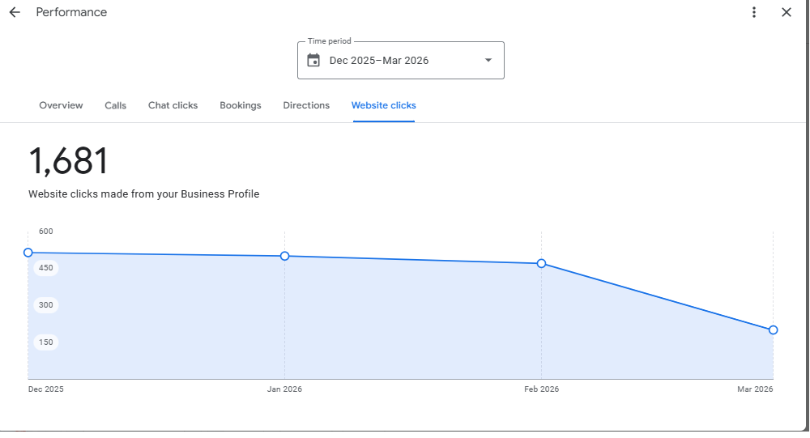Click the Mar 2026 data point on chart
This screenshot has height=438, width=810.
[774, 330]
